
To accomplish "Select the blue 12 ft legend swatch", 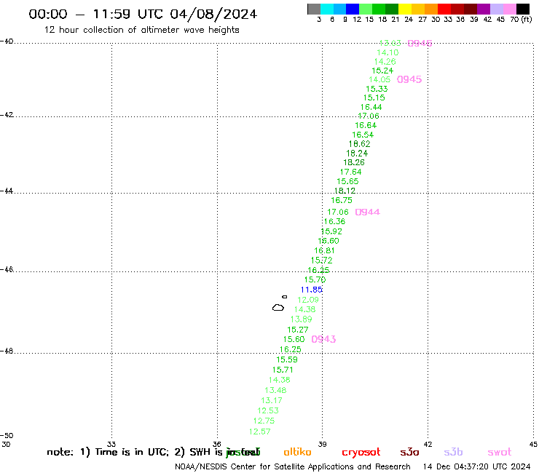I will 353,9.
